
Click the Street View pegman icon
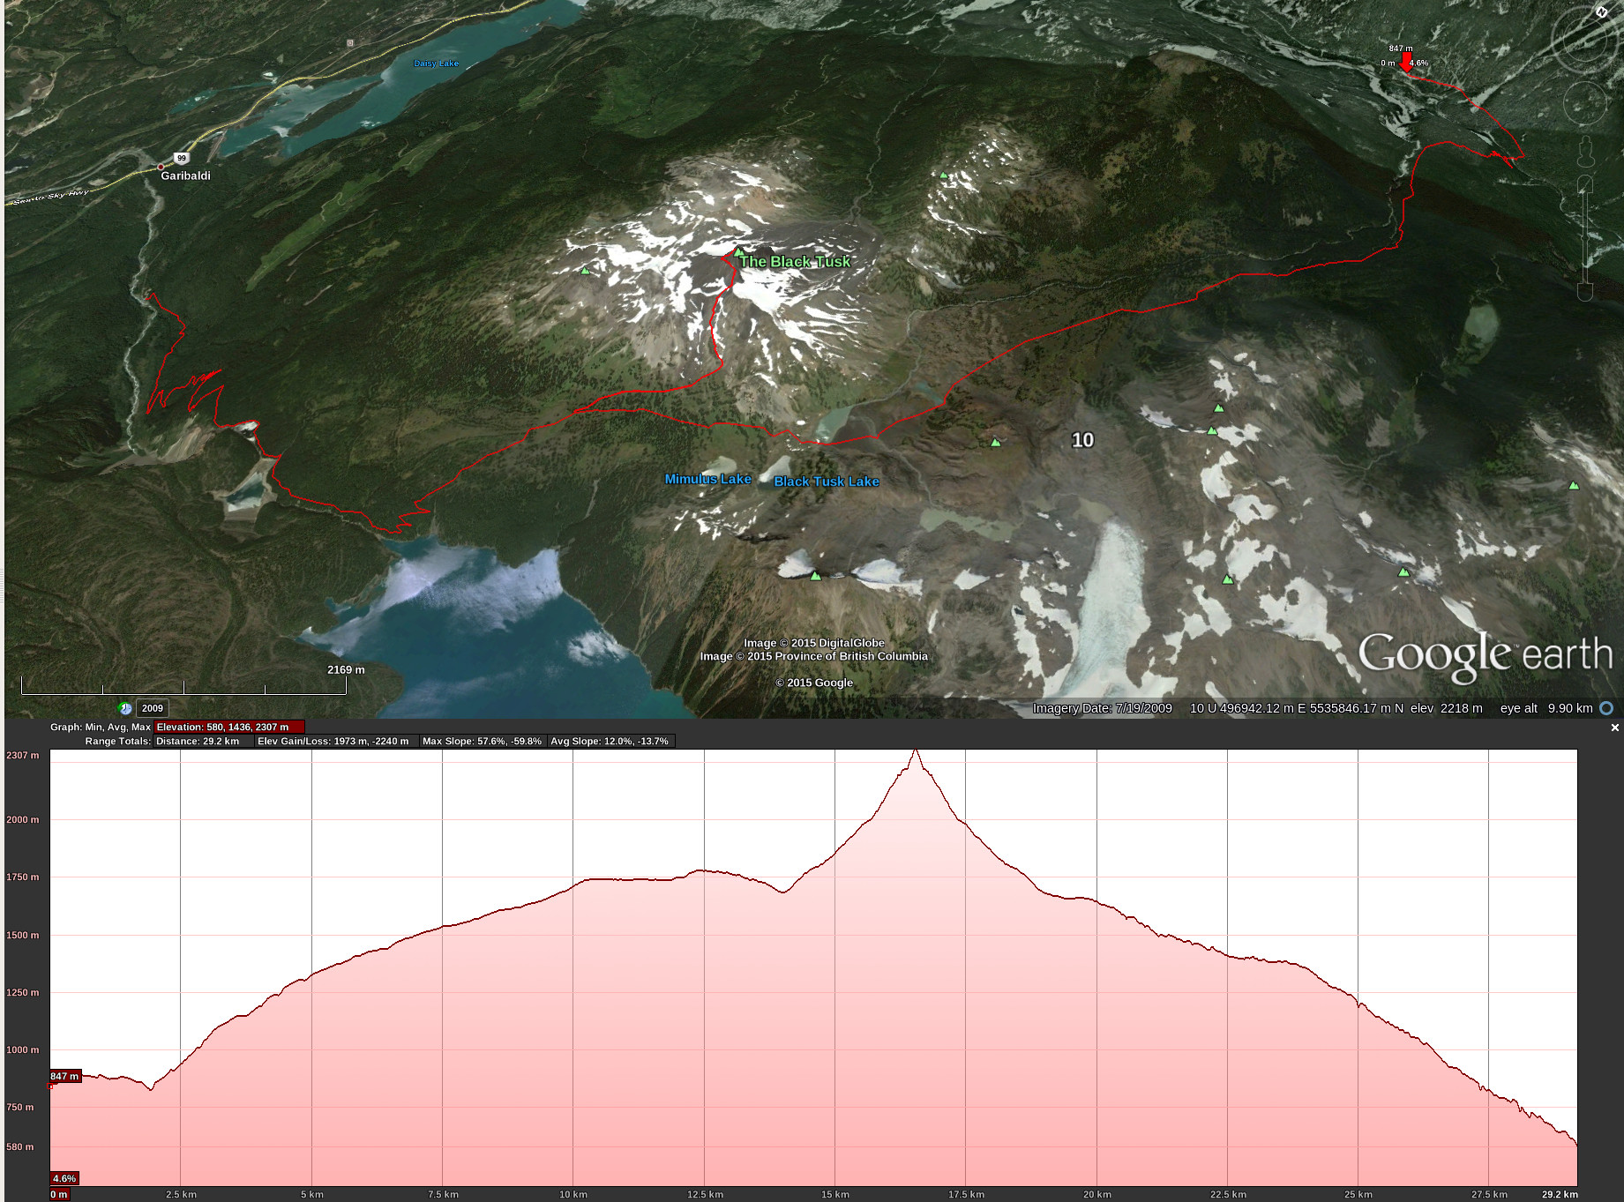(1585, 152)
